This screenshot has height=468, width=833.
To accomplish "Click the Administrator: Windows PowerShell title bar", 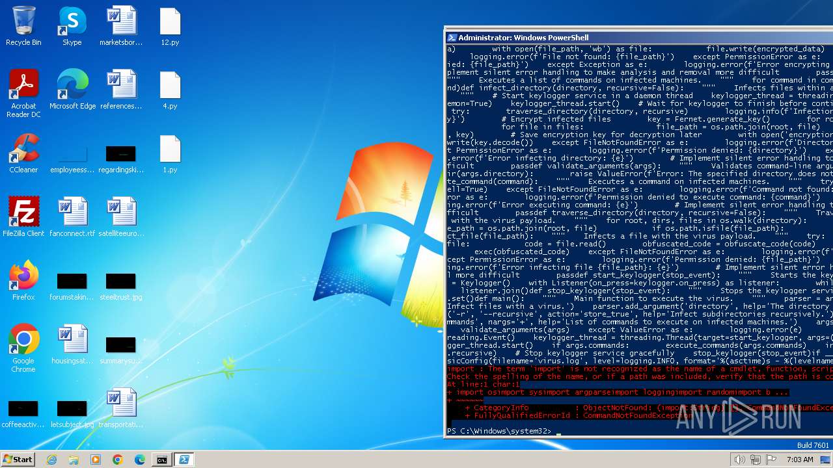I will [639, 38].
